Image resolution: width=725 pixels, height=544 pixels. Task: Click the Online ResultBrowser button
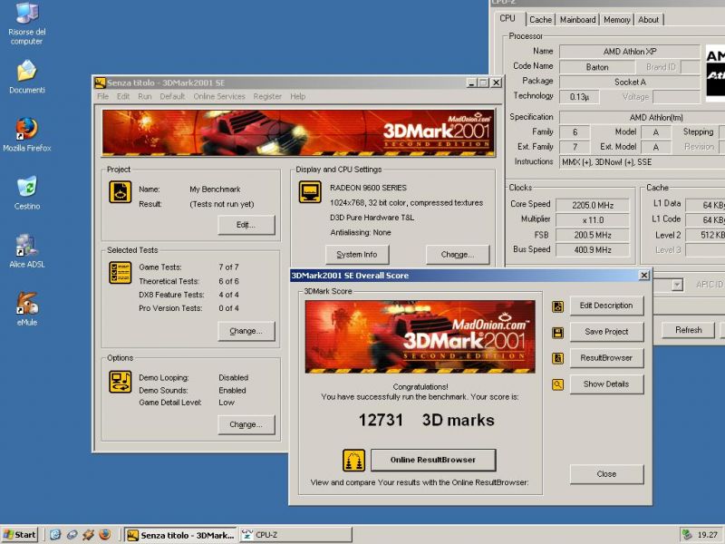[x=433, y=461]
